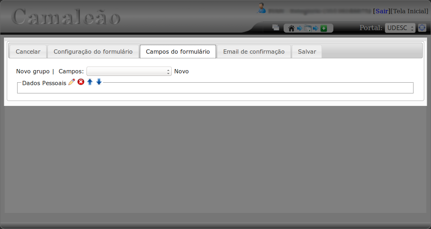Move Dados Pessoais group down
Viewport: 431px width, 229px height.
[x=99, y=82]
